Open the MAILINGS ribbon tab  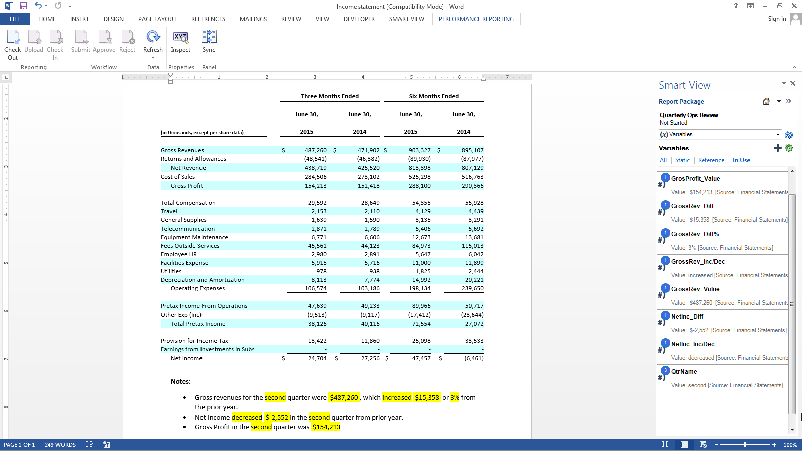[253, 19]
